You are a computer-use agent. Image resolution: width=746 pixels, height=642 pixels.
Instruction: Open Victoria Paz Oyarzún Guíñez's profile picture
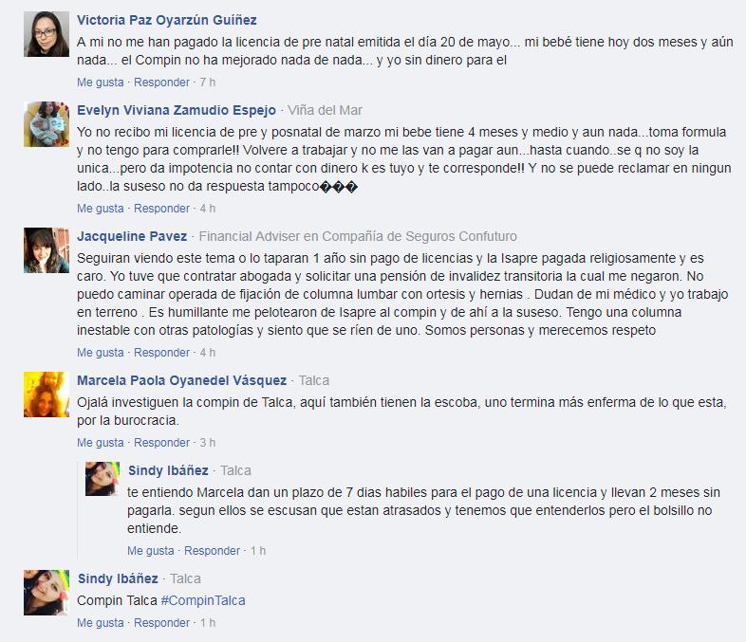(47, 34)
